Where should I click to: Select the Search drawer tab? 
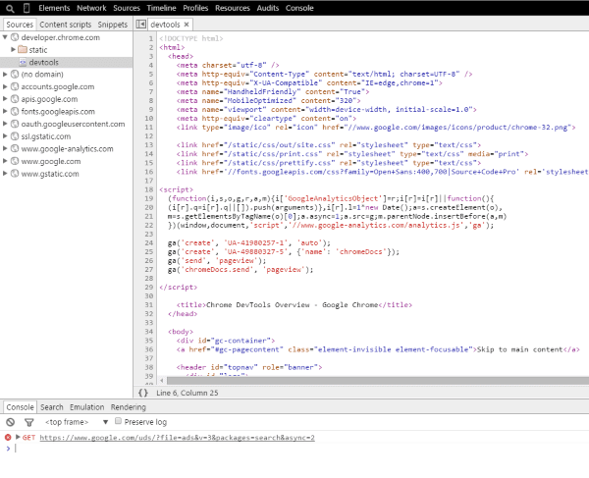pyautogui.click(x=52, y=407)
